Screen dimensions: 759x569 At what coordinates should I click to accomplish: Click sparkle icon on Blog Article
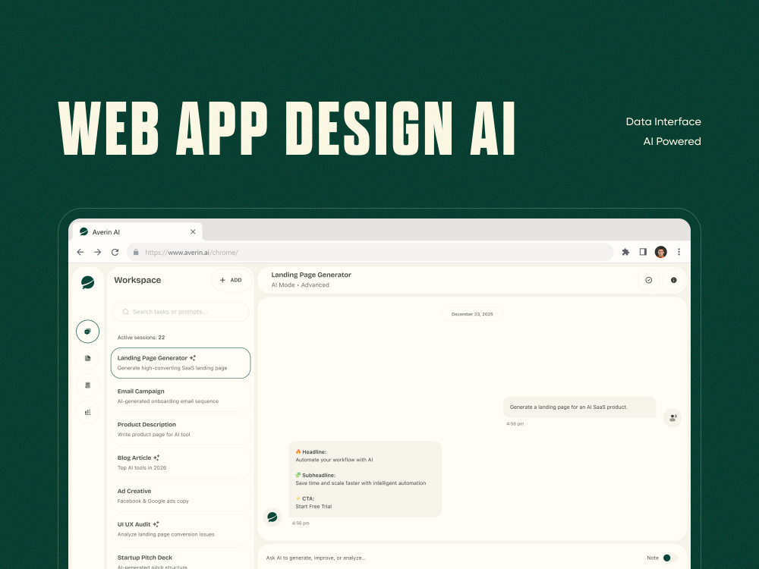coord(156,457)
